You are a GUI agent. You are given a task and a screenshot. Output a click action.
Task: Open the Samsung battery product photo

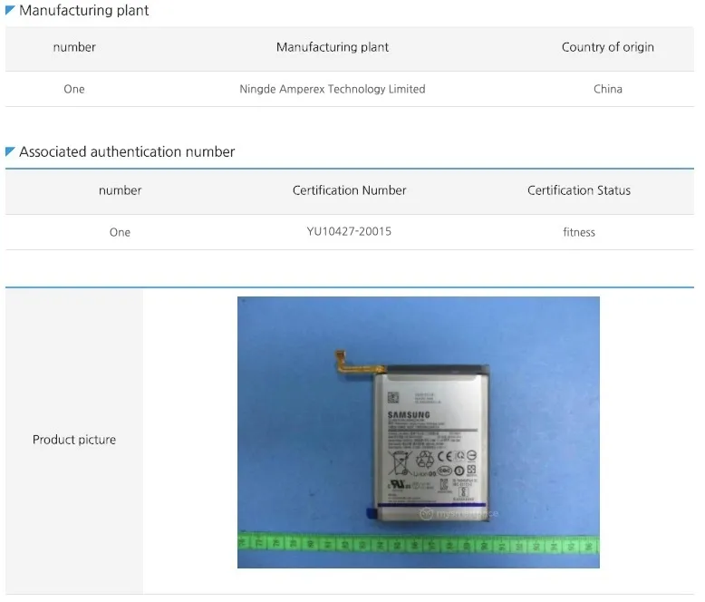418,432
